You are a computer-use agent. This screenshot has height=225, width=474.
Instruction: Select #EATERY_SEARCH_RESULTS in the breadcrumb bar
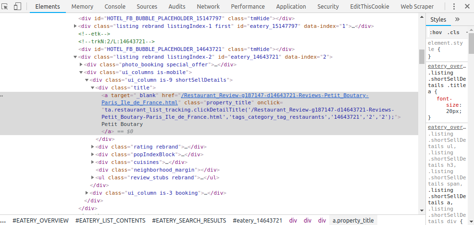(x=188, y=221)
